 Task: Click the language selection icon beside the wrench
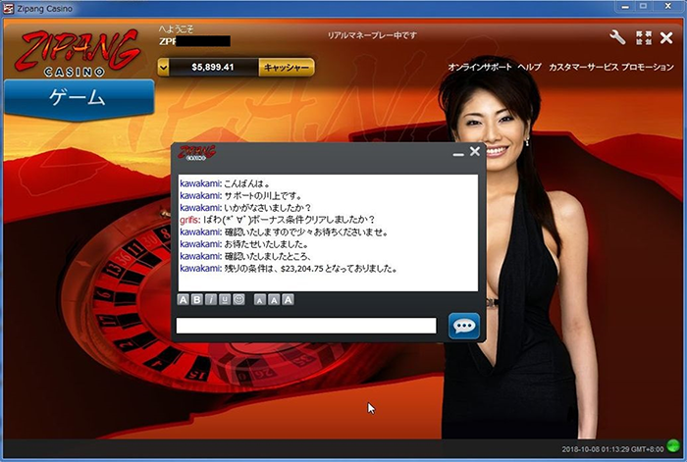click(644, 37)
